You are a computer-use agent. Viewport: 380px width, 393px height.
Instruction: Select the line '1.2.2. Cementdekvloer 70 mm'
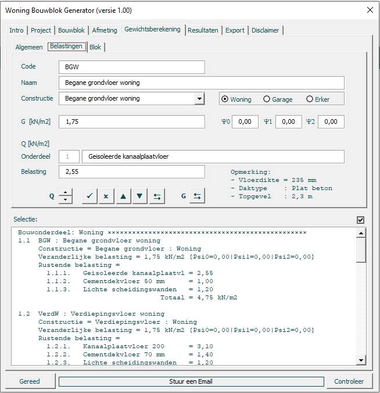[x=130, y=355]
